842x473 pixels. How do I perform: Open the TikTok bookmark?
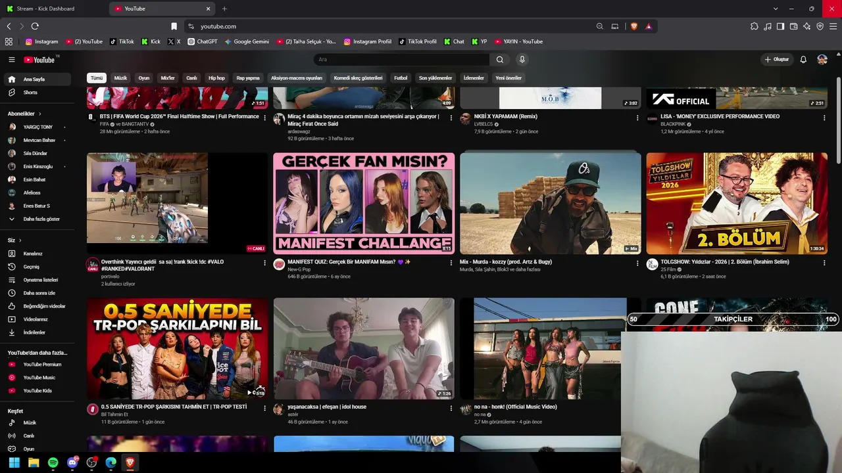point(122,41)
